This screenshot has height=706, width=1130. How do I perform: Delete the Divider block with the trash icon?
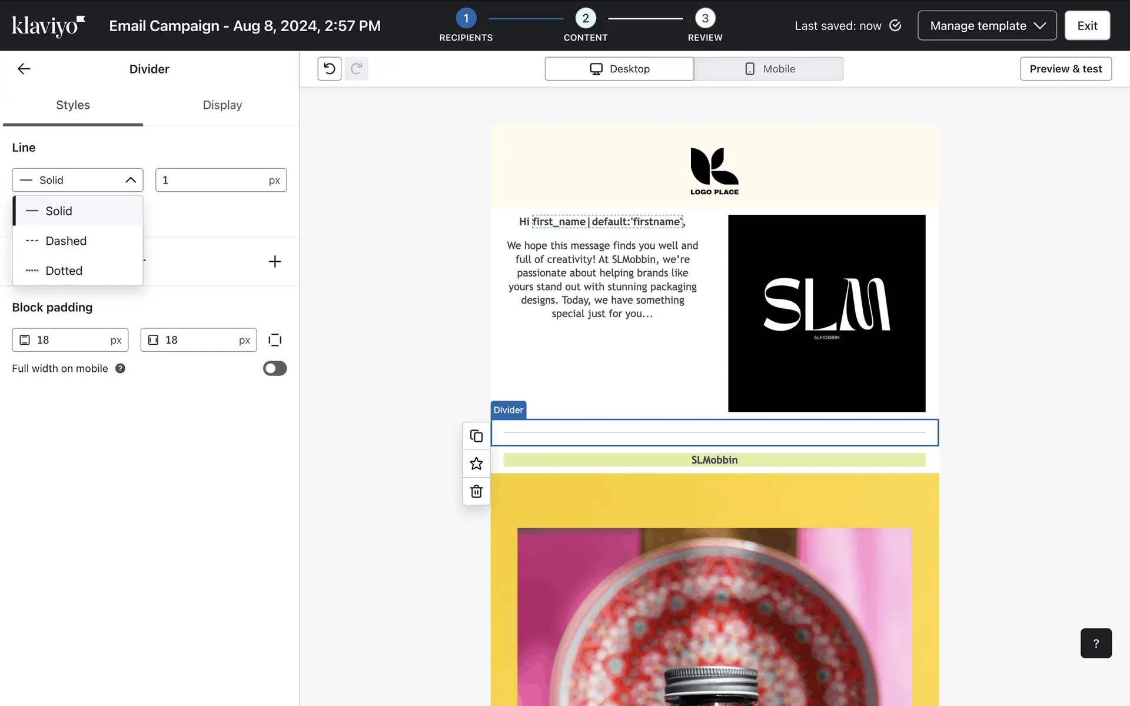(476, 491)
